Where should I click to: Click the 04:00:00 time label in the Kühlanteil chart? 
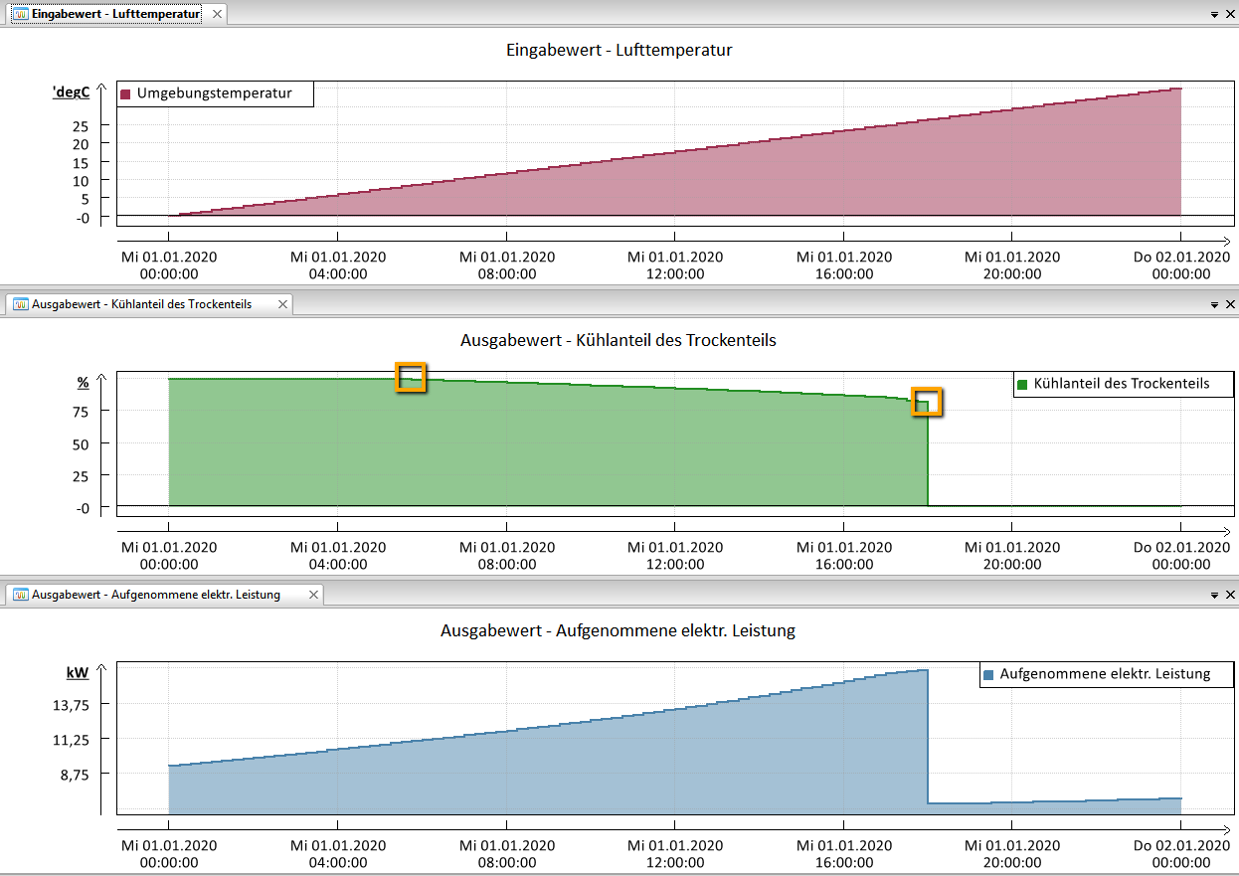coord(338,565)
